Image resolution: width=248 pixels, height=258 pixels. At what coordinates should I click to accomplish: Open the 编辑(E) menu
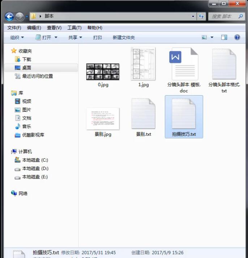pyautogui.click(x=34, y=28)
